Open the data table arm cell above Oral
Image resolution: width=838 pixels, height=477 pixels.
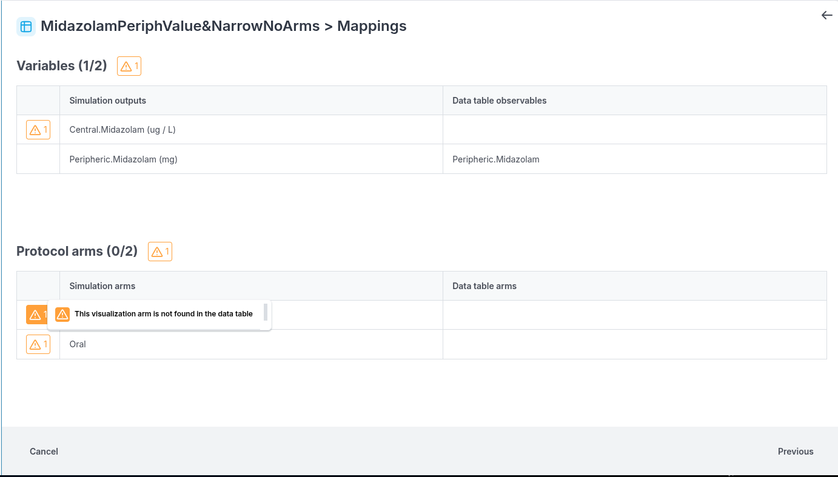pos(634,315)
